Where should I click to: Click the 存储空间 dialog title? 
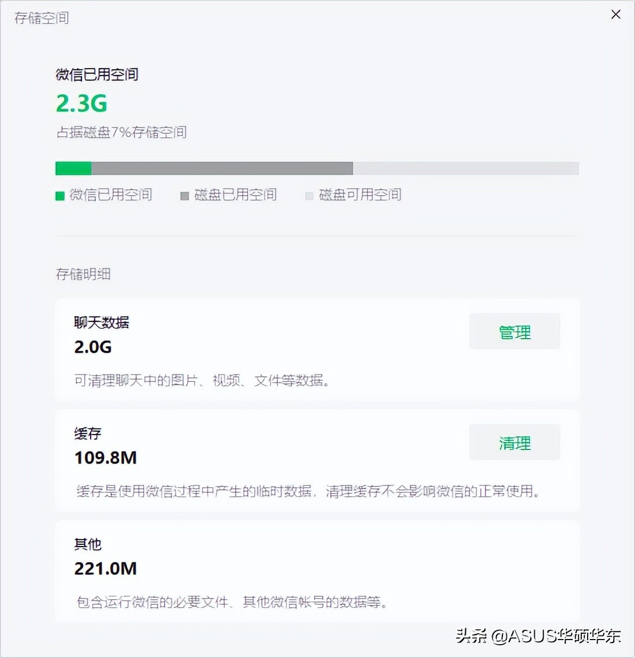pyautogui.click(x=40, y=18)
